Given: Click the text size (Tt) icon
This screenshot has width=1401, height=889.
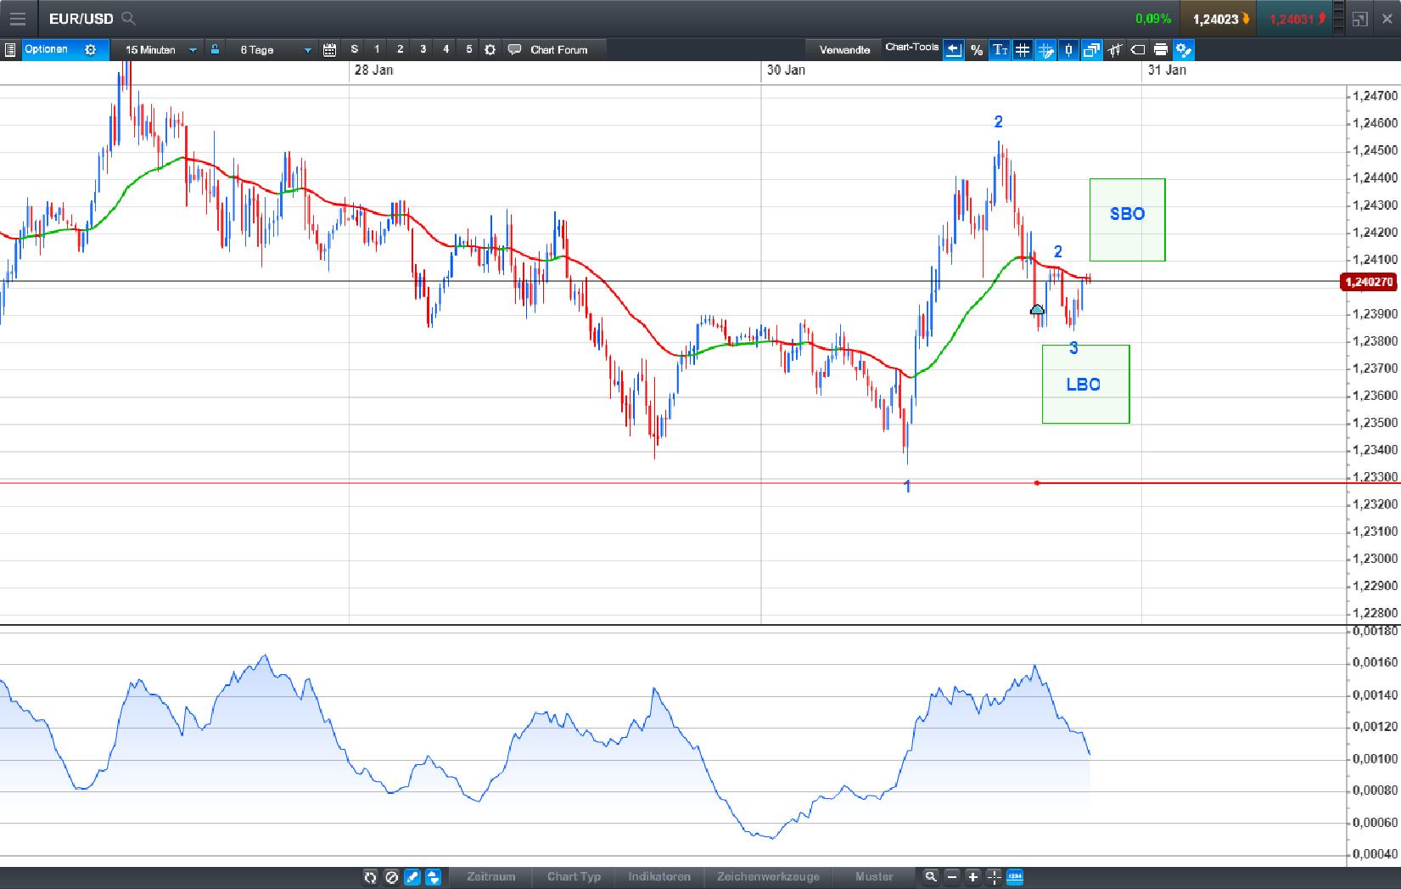Looking at the screenshot, I should coord(1000,49).
